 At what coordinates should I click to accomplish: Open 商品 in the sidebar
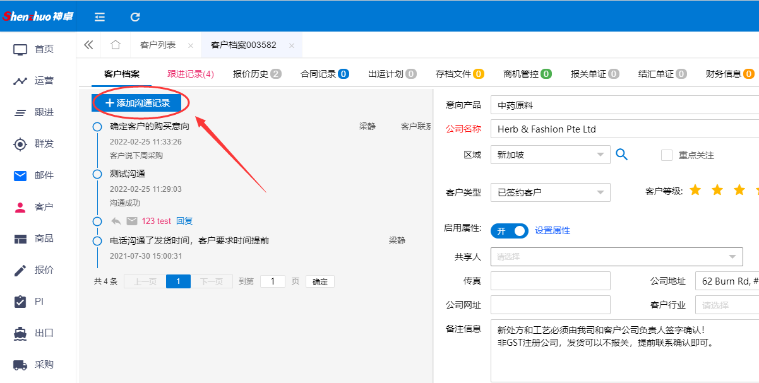[x=38, y=239]
